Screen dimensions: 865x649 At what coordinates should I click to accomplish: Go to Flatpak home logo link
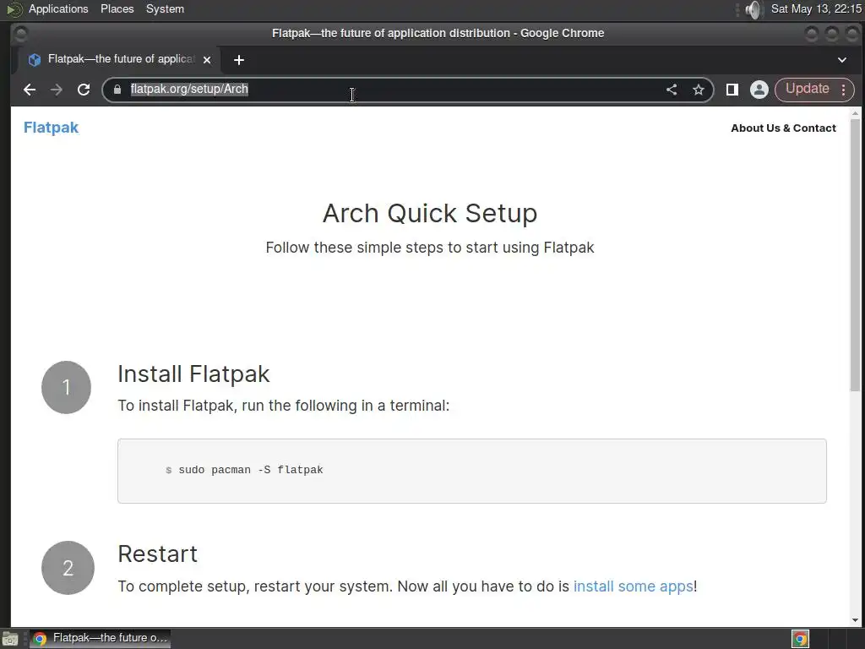click(x=52, y=128)
